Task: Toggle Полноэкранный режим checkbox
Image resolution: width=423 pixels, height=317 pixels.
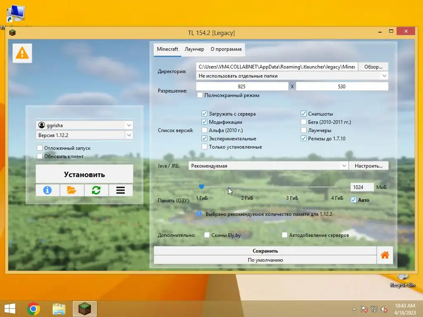Action: coord(200,95)
